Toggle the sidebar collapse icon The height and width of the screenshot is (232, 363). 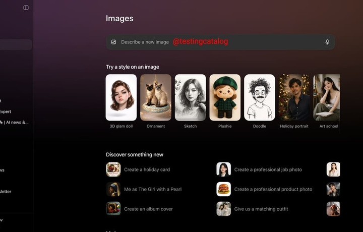tap(26, 8)
